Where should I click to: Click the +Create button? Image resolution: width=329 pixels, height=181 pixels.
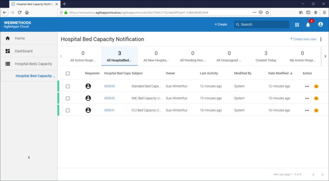pos(221,24)
